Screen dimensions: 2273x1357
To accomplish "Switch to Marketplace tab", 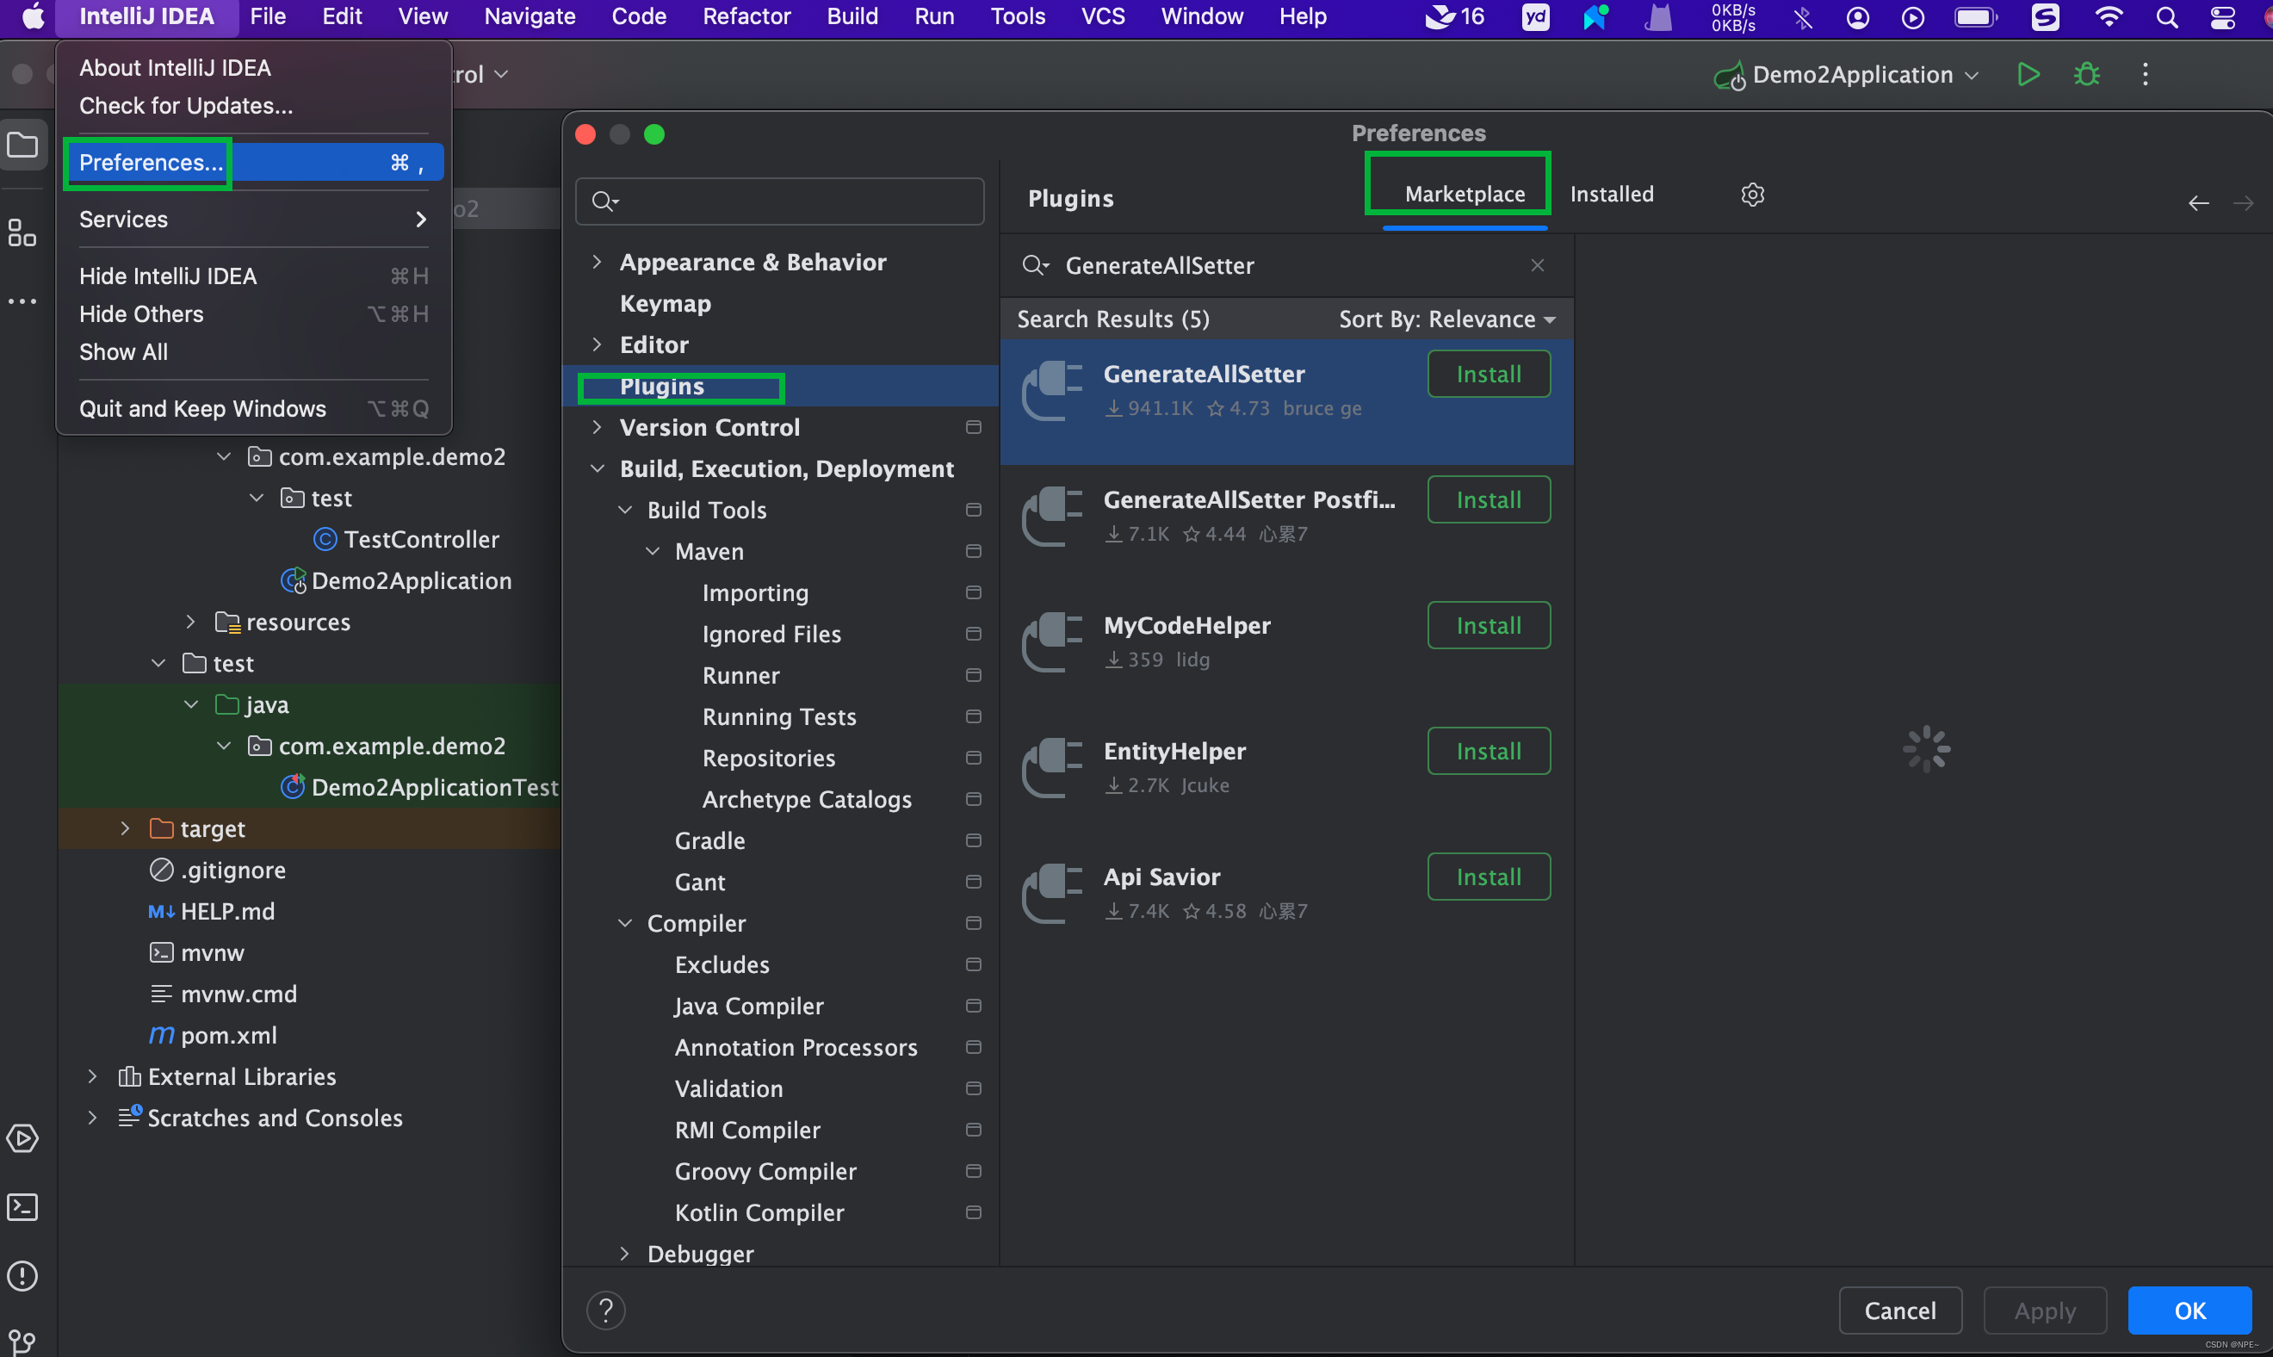I will tap(1465, 194).
